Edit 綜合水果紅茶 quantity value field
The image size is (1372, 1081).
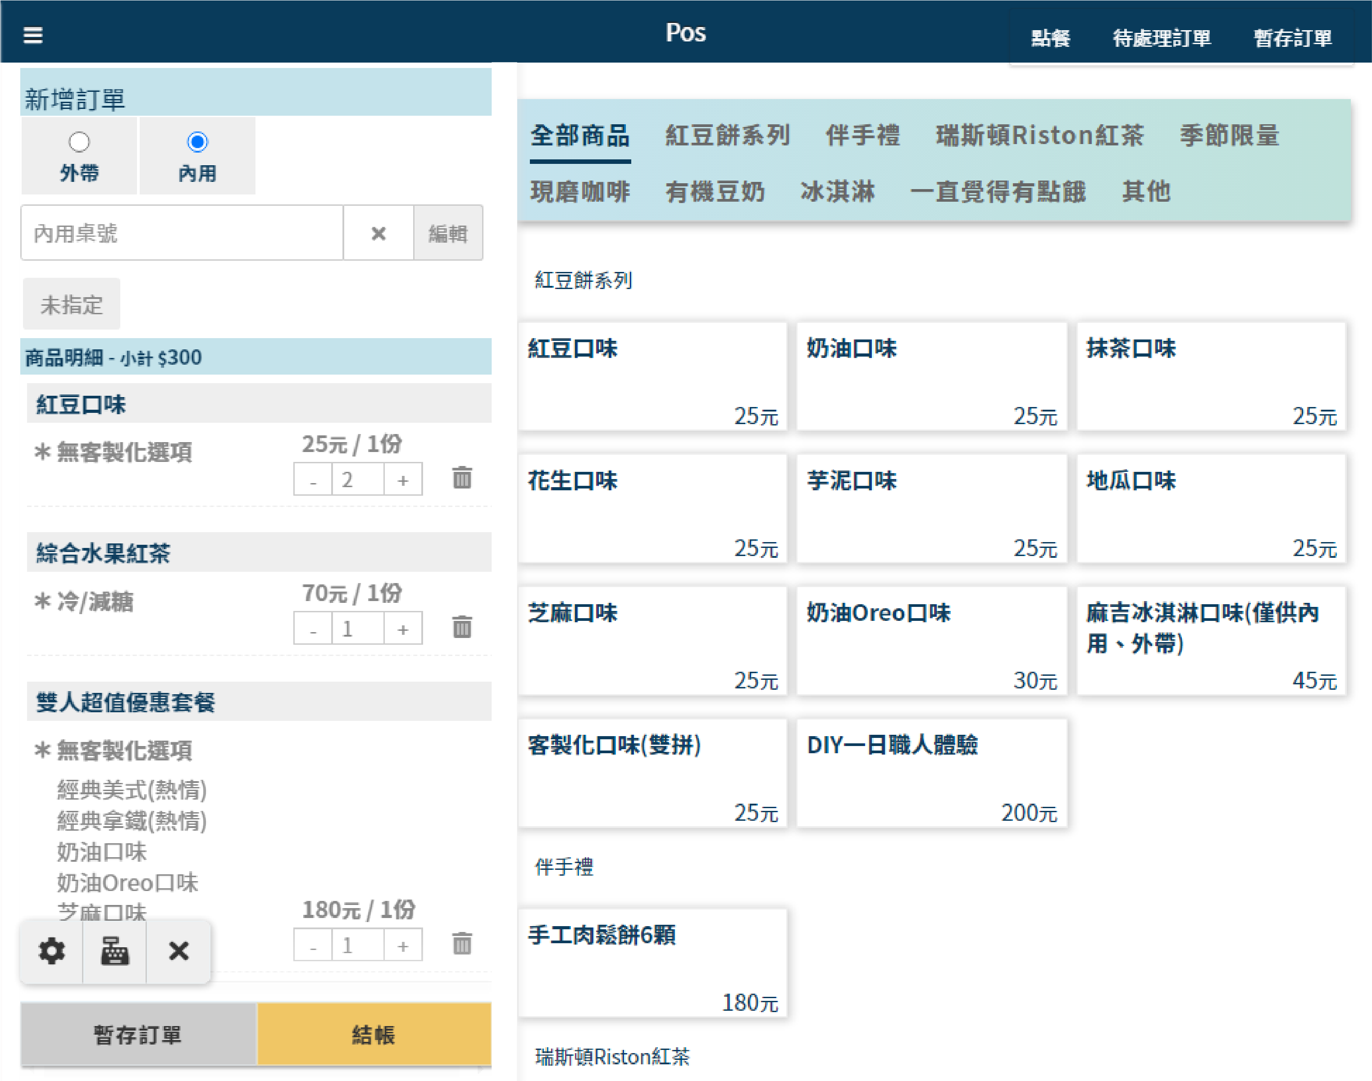click(358, 628)
